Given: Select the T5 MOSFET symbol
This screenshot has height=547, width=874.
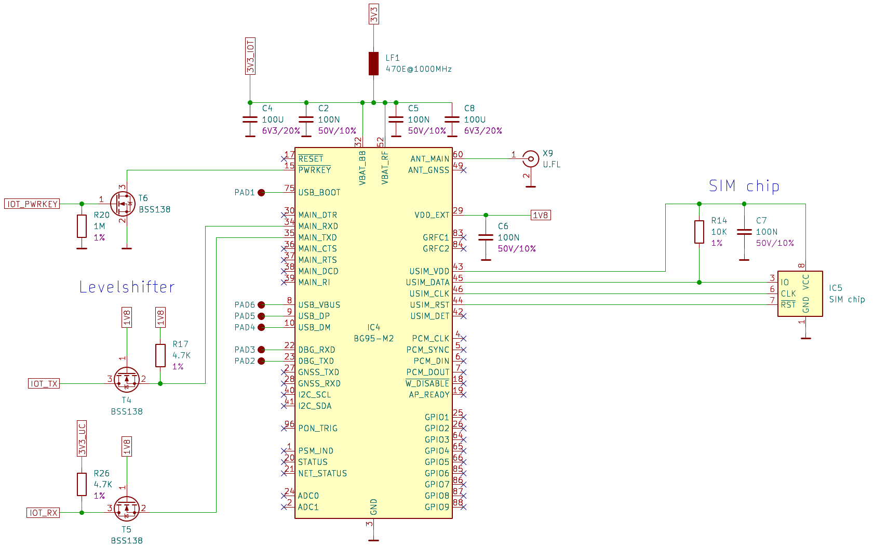Looking at the screenshot, I should (127, 509).
